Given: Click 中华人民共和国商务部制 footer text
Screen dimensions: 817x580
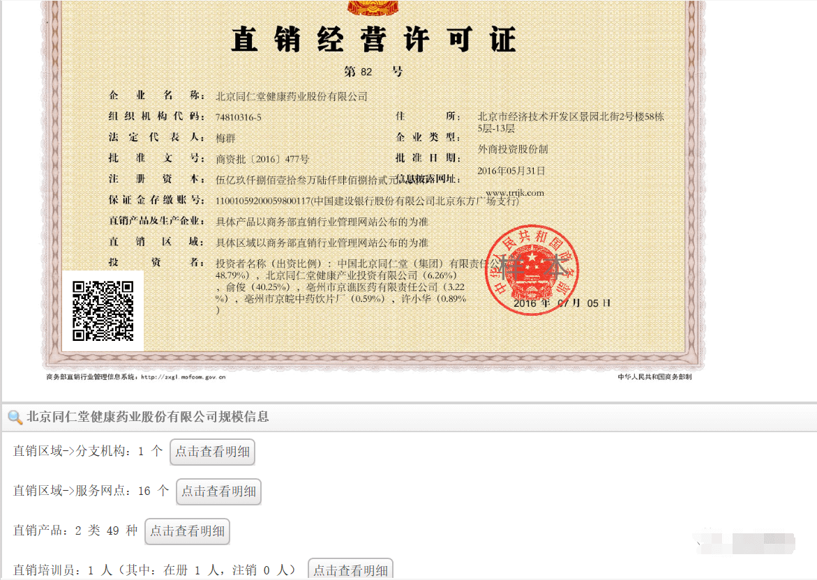Looking at the screenshot, I should tap(654, 377).
